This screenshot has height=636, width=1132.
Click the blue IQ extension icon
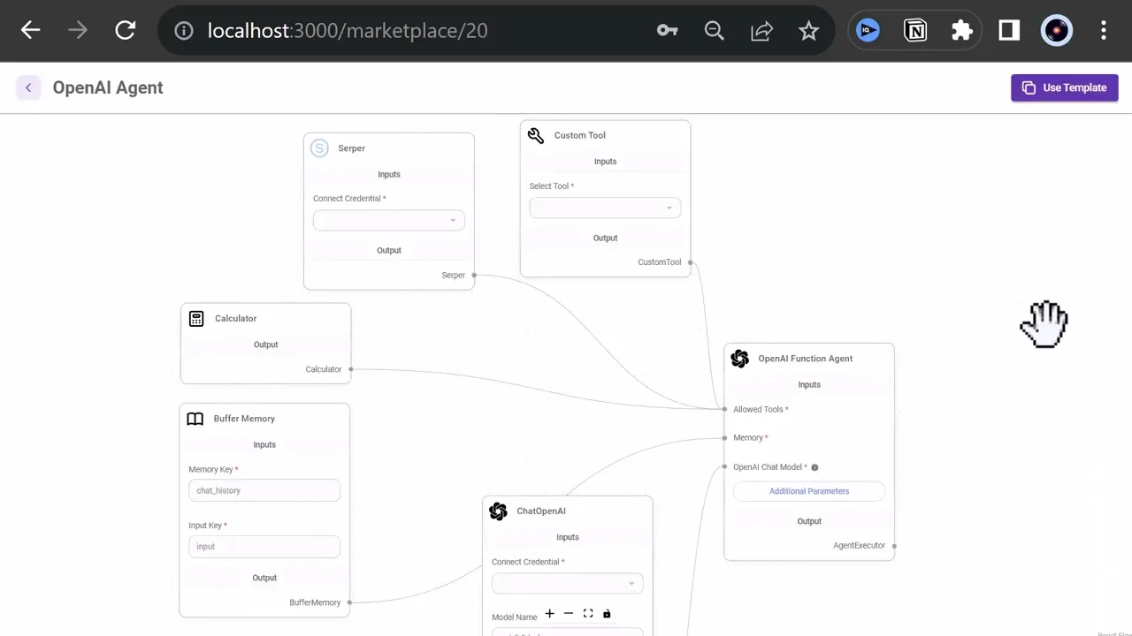868,31
